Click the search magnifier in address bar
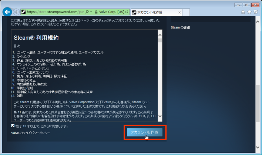Screen dimensions: 262x155 (87, 12)
